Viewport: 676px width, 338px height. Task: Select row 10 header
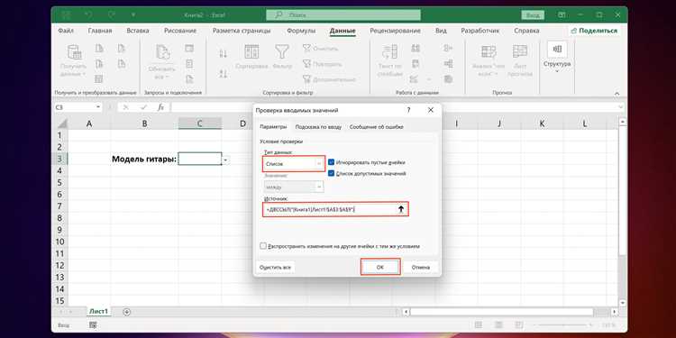59,242
